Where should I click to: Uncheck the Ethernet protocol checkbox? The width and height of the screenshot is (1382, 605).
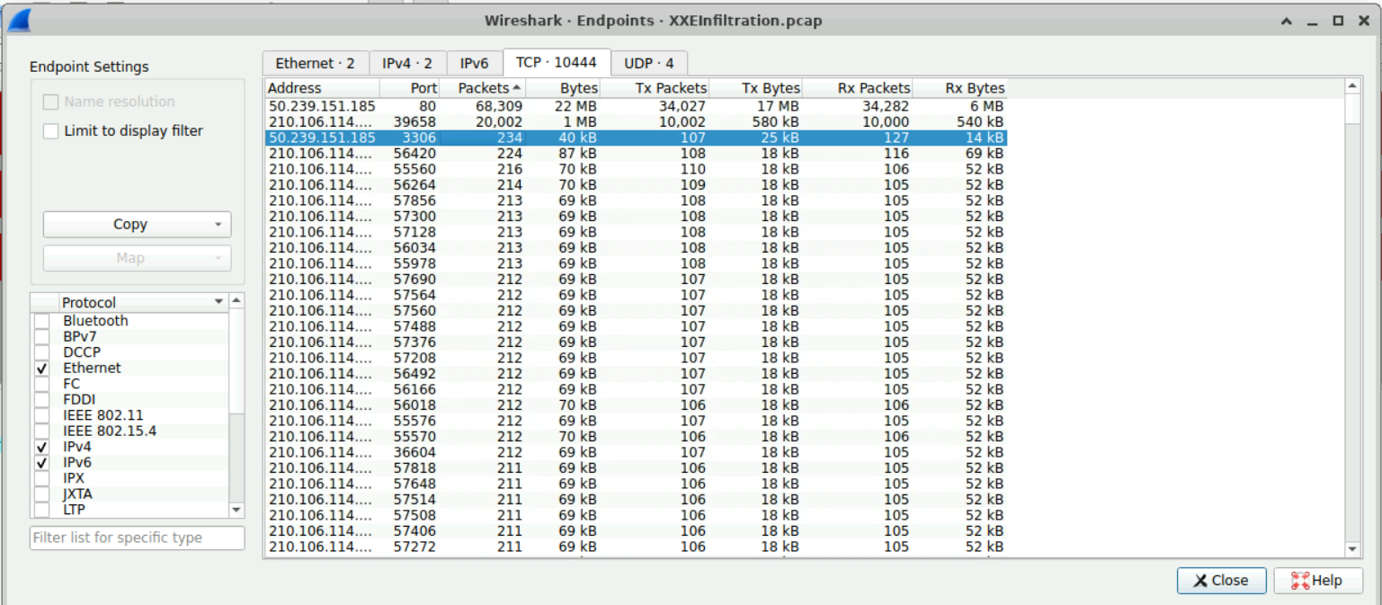click(42, 369)
